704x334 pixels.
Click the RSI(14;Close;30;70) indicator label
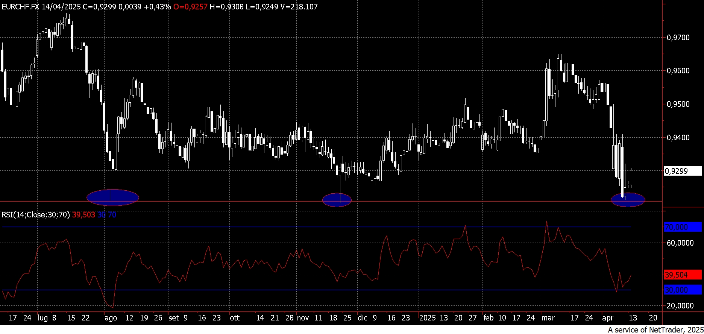(36, 215)
